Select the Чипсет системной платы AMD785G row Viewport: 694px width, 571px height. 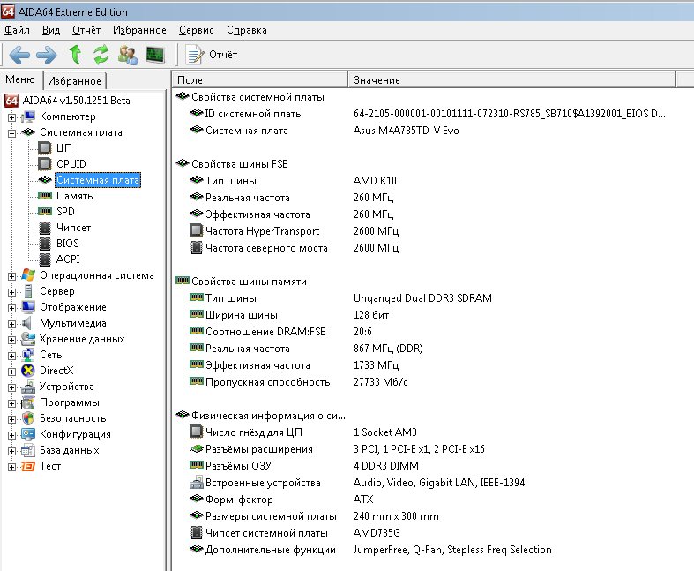pyautogui.click(x=295, y=533)
